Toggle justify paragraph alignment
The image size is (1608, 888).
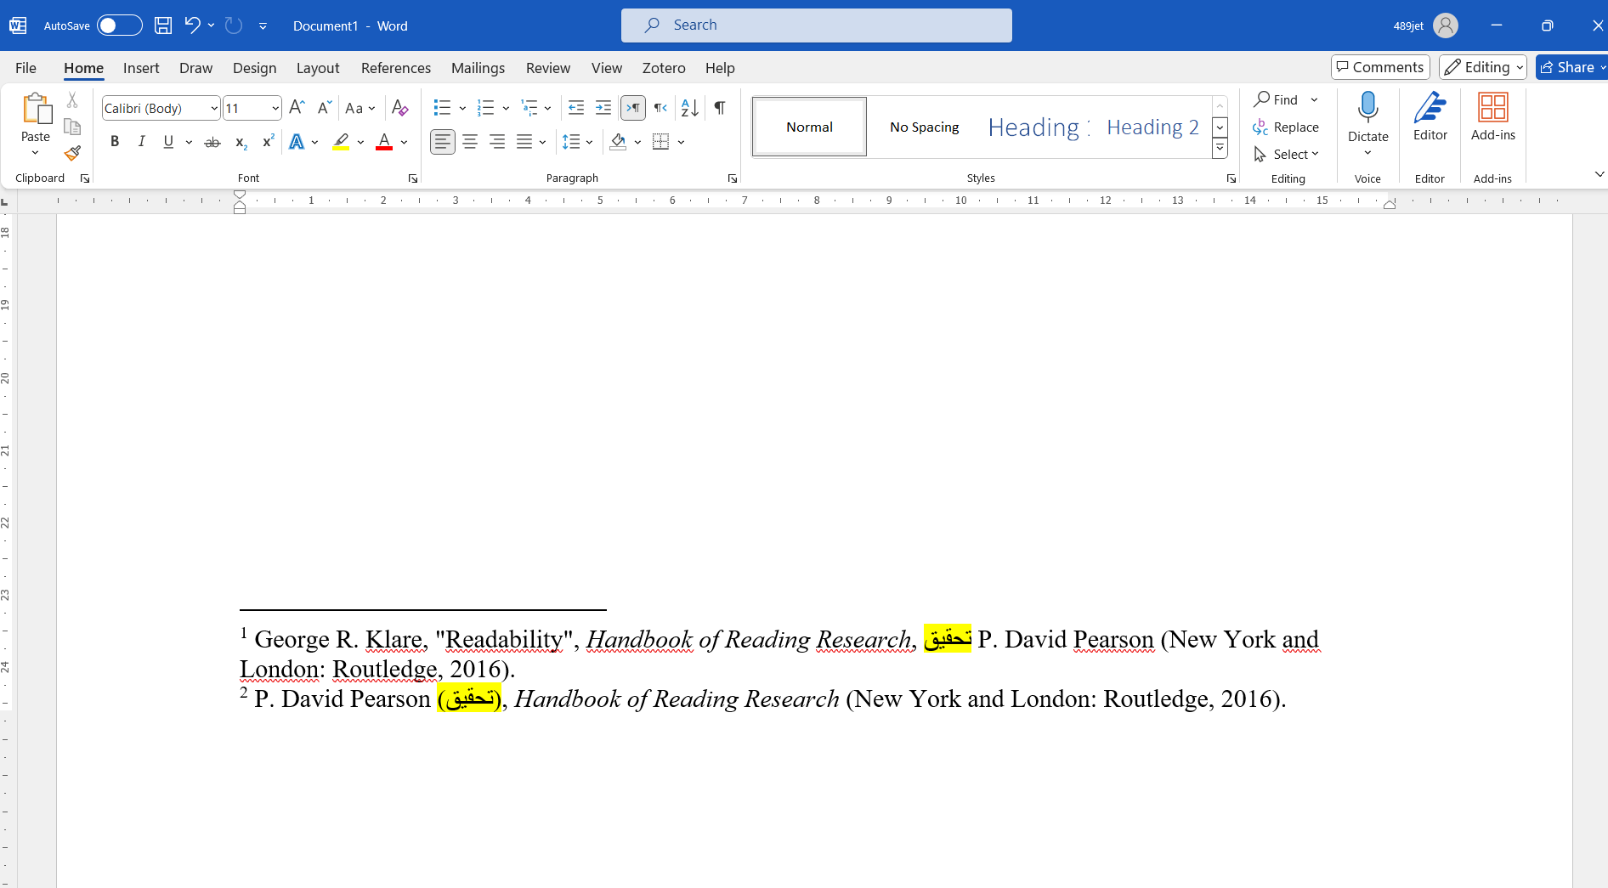[524, 142]
